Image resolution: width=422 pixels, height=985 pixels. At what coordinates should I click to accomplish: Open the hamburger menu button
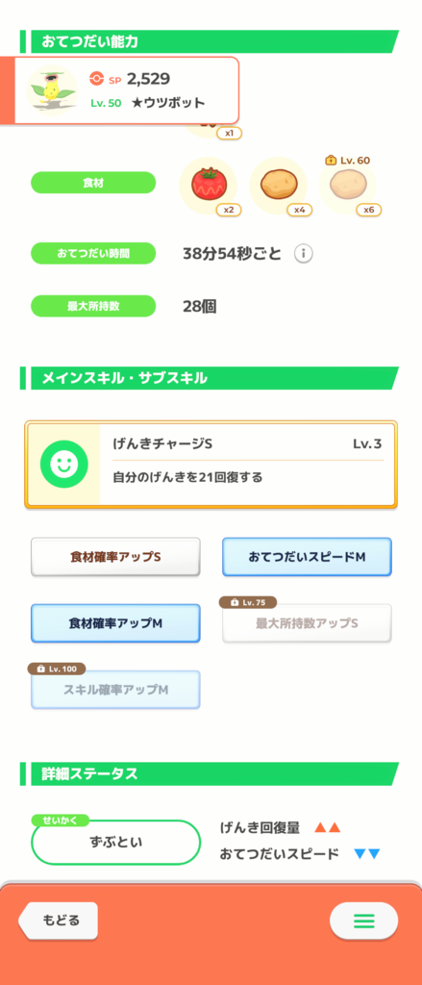pos(363,921)
